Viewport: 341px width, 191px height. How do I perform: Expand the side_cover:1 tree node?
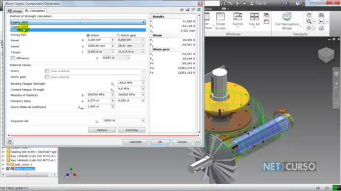tap(3, 164)
